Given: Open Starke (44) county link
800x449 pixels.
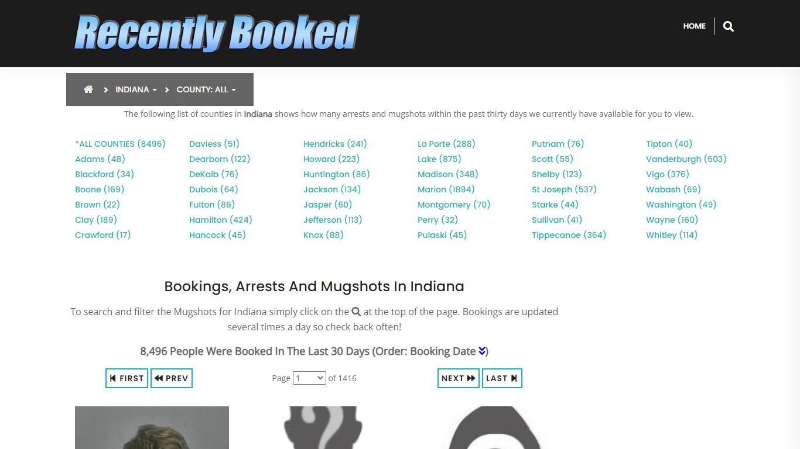Looking at the screenshot, I should tap(555, 205).
